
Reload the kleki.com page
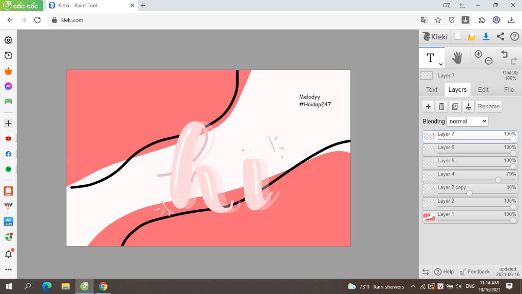pyautogui.click(x=37, y=20)
